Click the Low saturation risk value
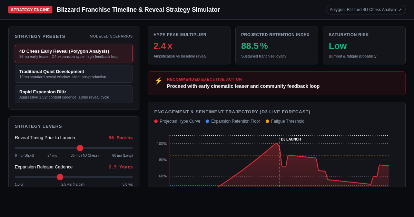The image size is (414, 217). click(x=338, y=46)
